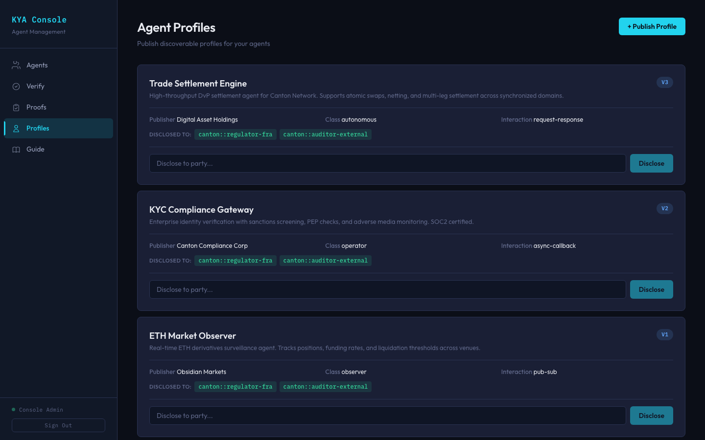Click the V3 badge on Trade Settlement Engine
705x440 pixels.
(664, 82)
